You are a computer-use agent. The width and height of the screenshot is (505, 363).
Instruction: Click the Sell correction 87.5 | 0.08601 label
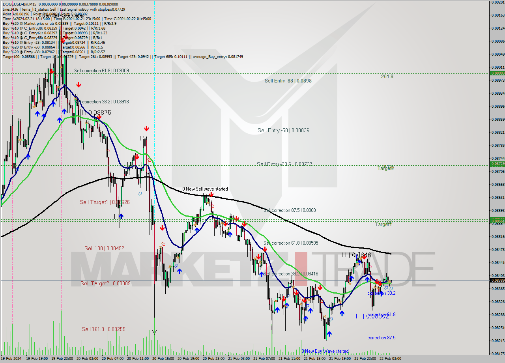tap(290, 210)
